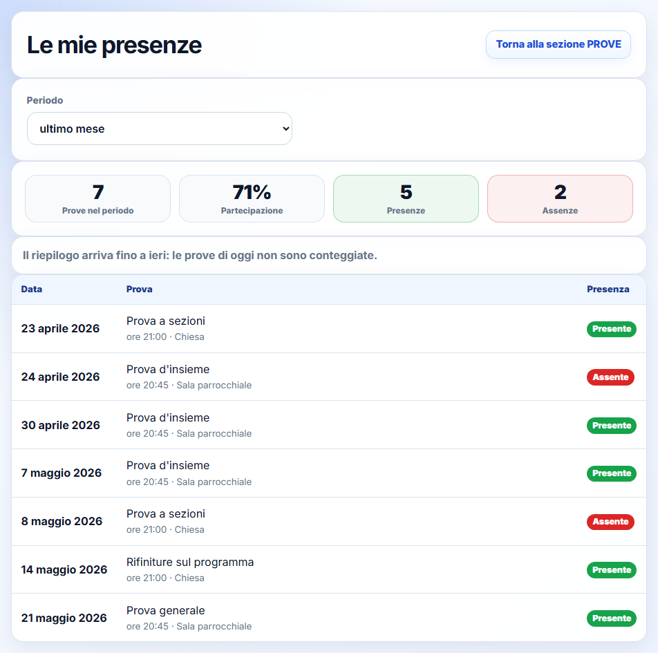The width and height of the screenshot is (658, 653).
Task: Click Torna alla sezione PROVE button
Action: [x=558, y=44]
